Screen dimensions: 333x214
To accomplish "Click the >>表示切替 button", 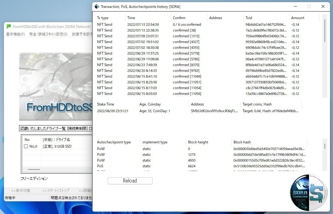I will click(21, 190).
